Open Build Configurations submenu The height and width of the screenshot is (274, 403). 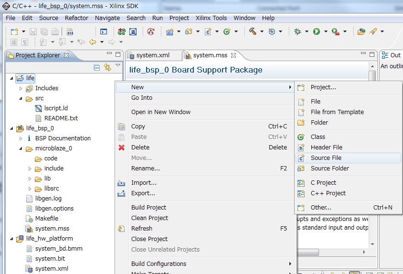[x=205, y=263]
